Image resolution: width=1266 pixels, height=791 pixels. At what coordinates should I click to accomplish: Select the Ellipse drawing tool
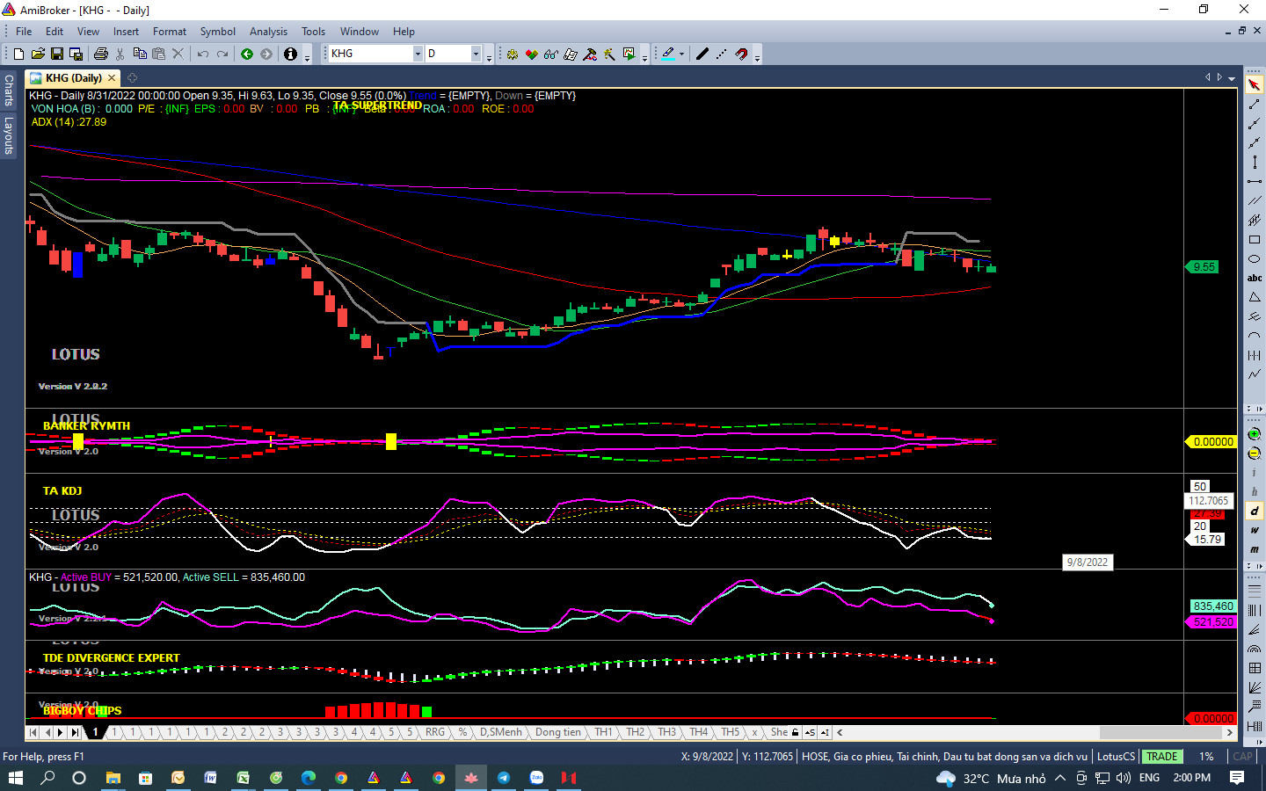1255,259
